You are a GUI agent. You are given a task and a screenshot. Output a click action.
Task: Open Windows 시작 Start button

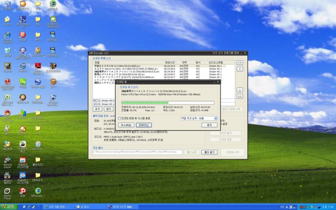(9, 207)
